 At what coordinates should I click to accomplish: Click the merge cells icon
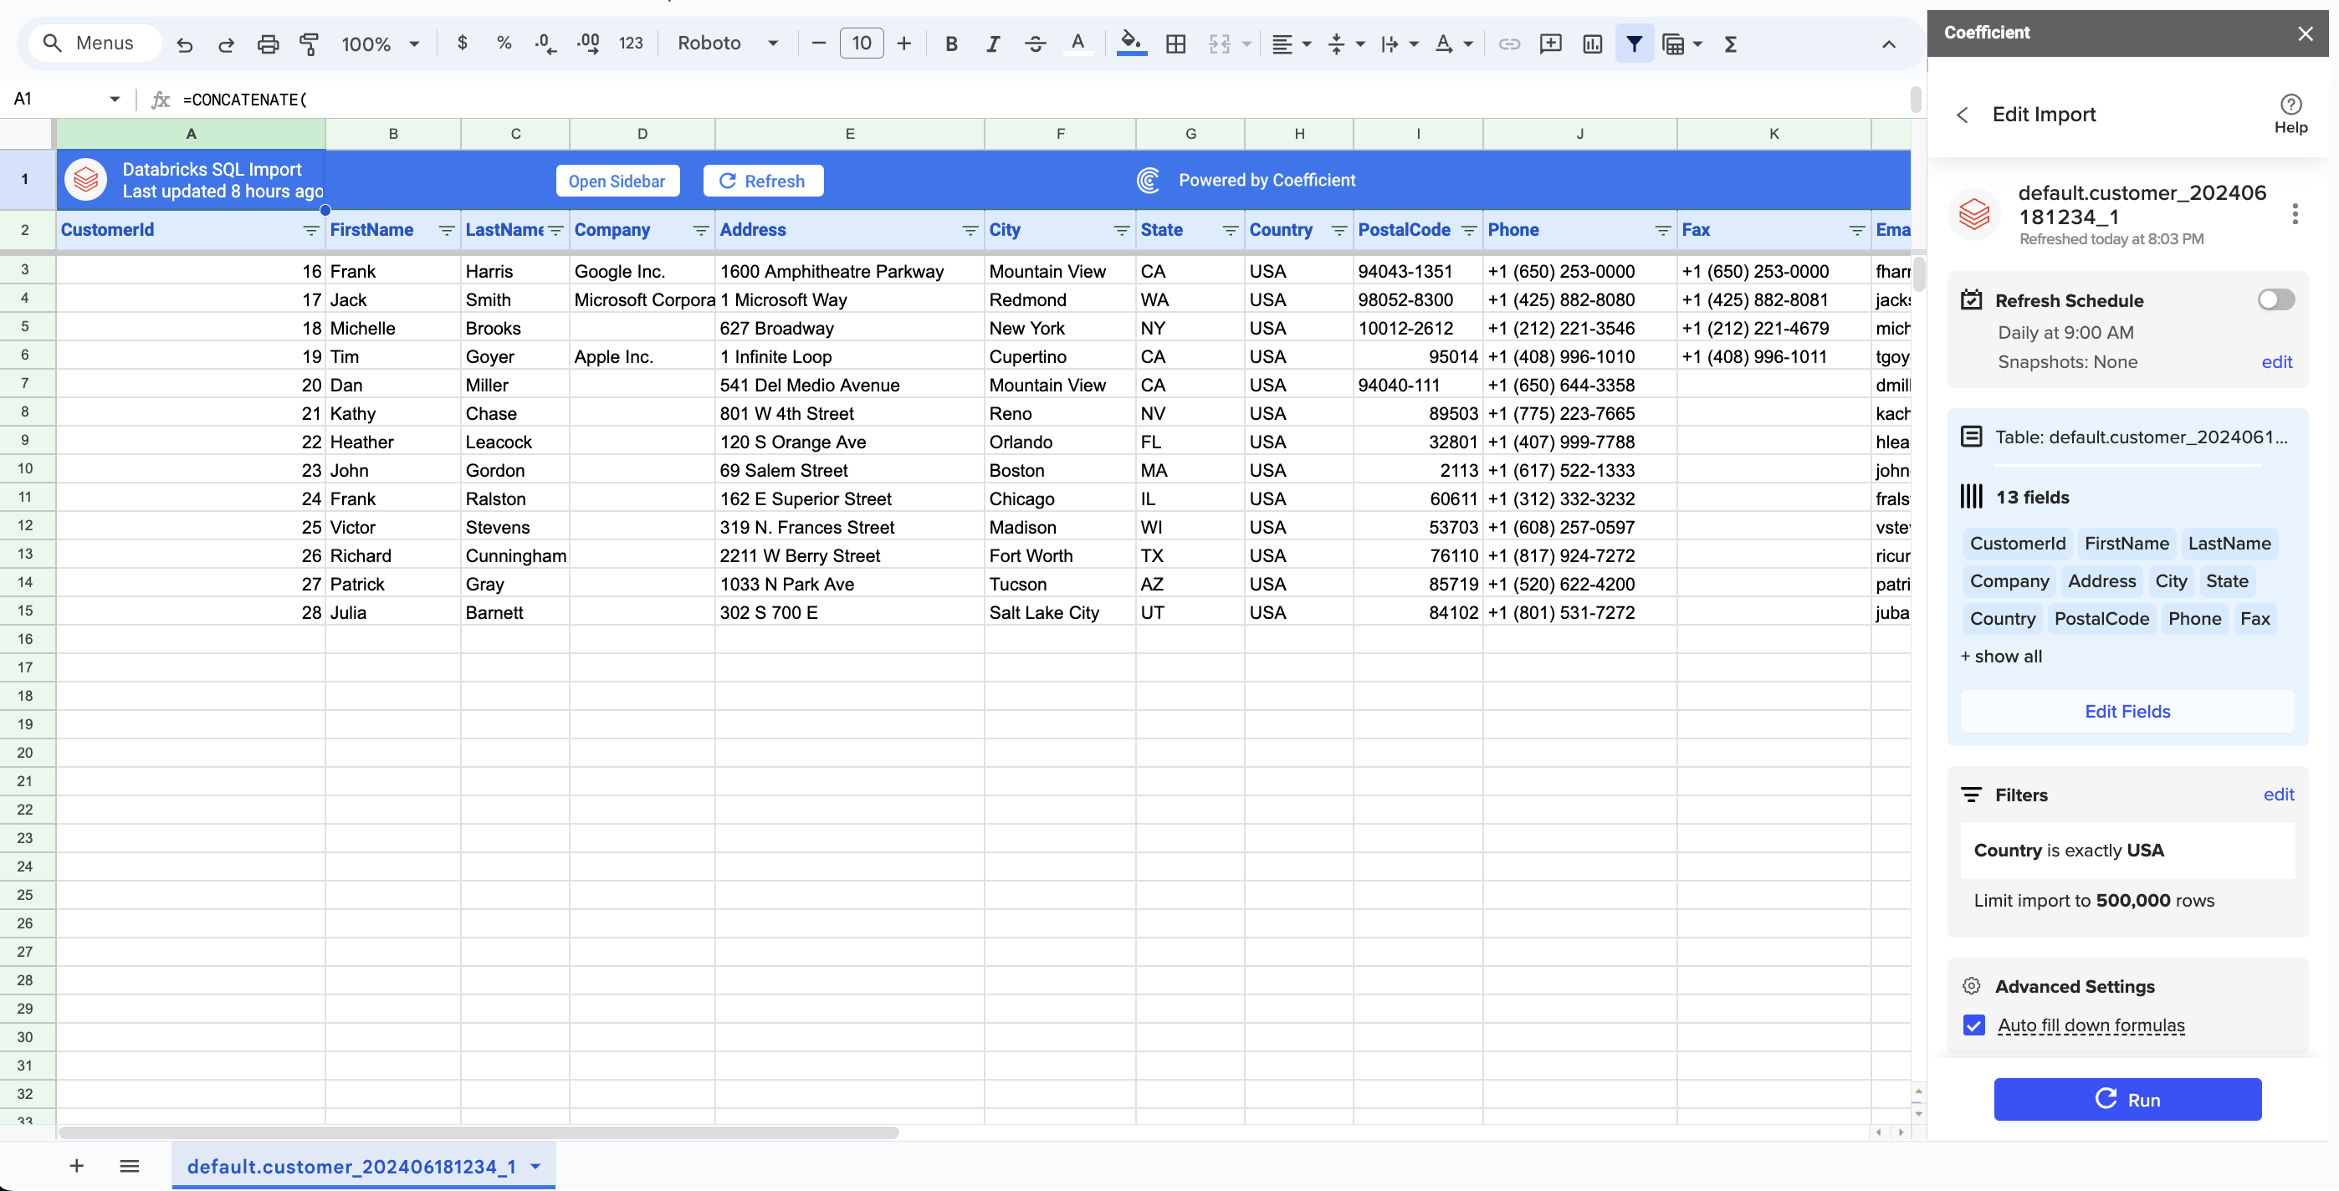coord(1219,43)
